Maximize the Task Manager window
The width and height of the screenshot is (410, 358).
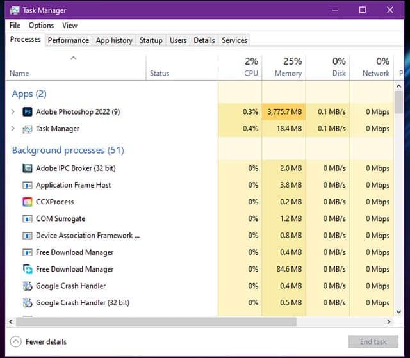pyautogui.click(x=363, y=10)
